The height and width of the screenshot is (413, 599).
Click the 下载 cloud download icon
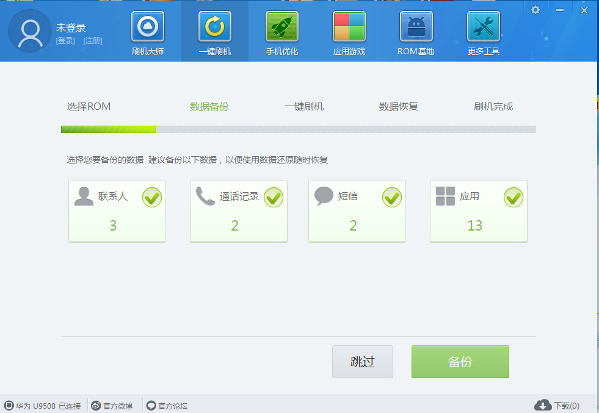543,405
